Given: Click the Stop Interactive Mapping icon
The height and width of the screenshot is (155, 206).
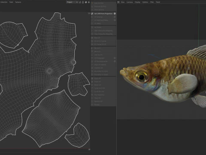Looking at the screenshot, I should pyautogui.click(x=92, y=34).
